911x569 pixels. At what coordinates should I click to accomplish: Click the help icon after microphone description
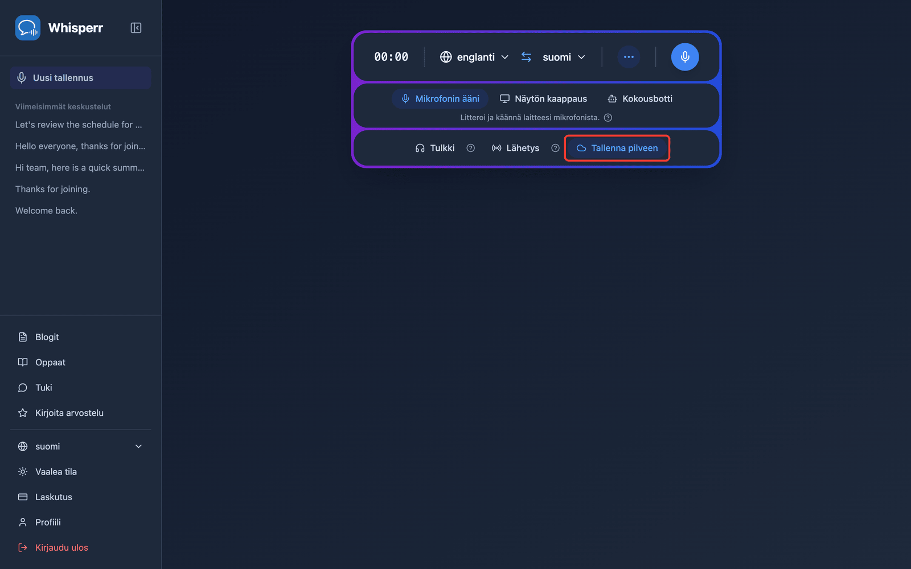[x=608, y=118]
